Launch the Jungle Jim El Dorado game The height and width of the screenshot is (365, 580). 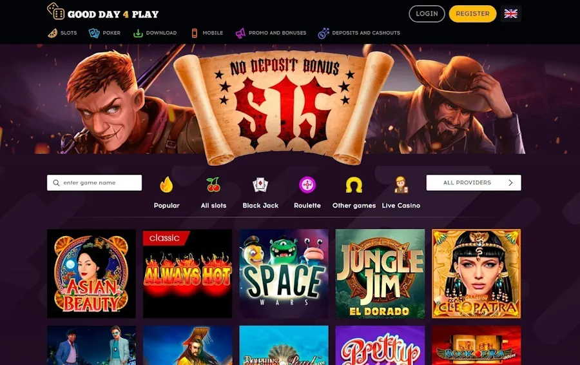[380, 273]
